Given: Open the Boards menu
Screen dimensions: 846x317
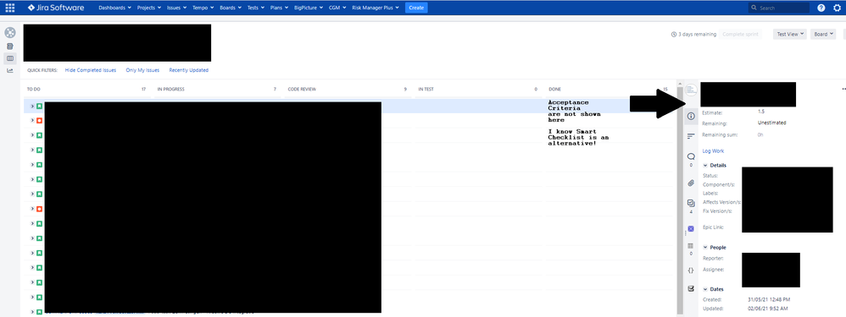Looking at the screenshot, I should [231, 8].
